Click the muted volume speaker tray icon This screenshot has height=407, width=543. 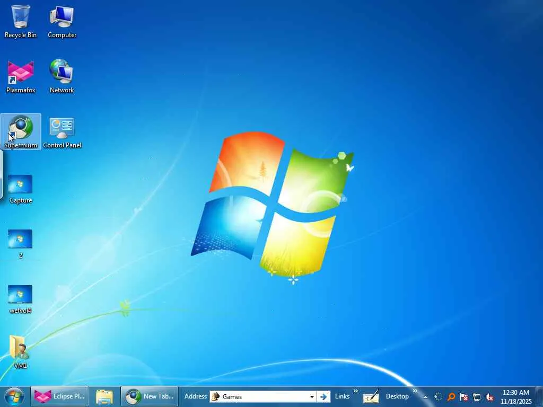point(489,397)
